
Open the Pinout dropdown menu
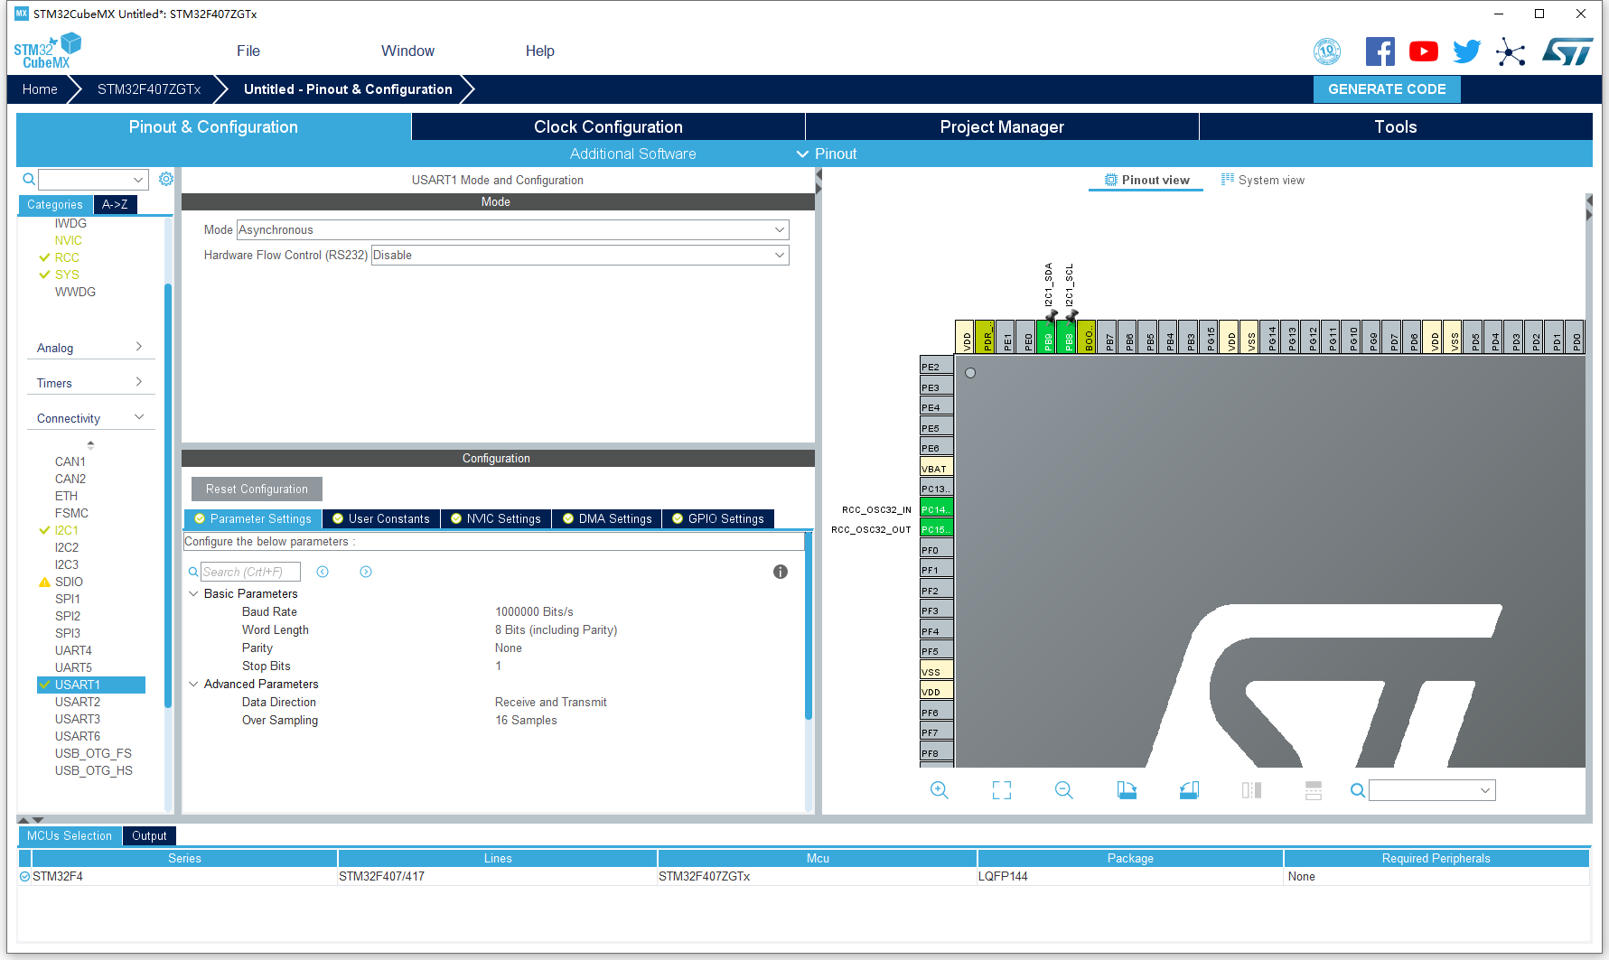point(827,154)
